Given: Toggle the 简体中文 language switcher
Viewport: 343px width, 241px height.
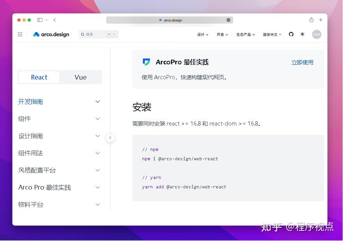Looking at the screenshot, I should (272, 34).
